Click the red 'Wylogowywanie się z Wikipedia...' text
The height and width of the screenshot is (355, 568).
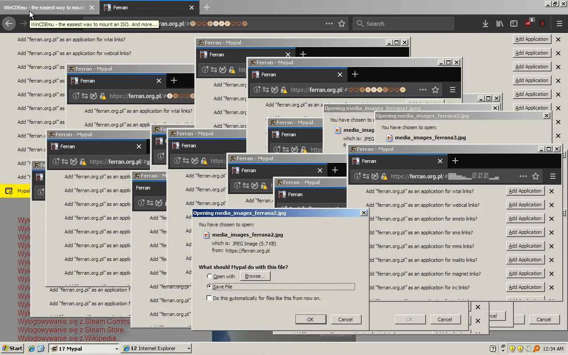coord(69,338)
